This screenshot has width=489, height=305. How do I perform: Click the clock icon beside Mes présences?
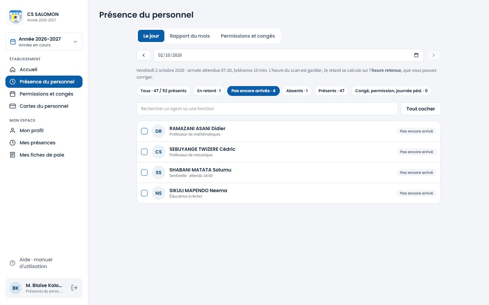tap(13, 143)
